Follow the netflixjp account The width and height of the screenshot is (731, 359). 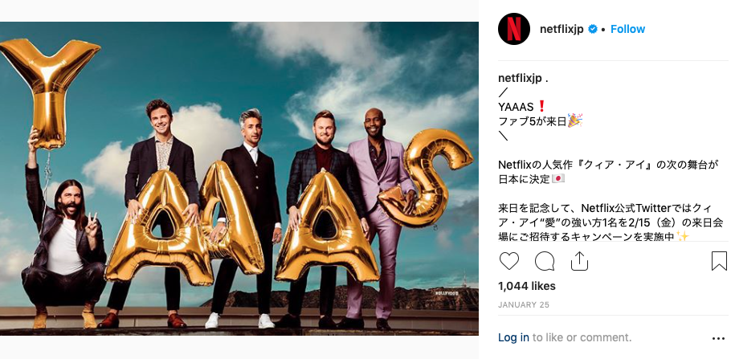pos(627,29)
